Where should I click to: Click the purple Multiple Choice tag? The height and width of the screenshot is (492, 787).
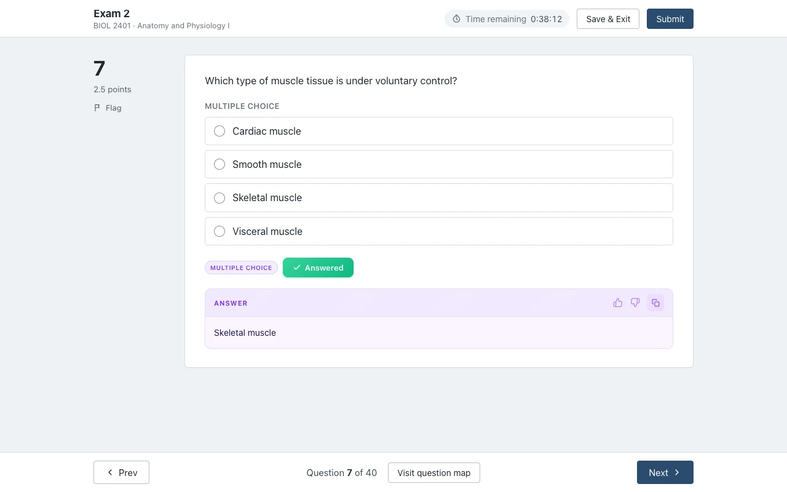(241, 268)
